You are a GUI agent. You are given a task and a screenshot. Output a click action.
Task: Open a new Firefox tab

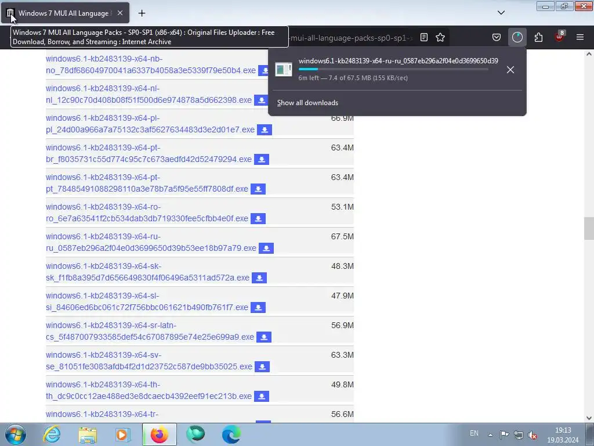(x=142, y=13)
